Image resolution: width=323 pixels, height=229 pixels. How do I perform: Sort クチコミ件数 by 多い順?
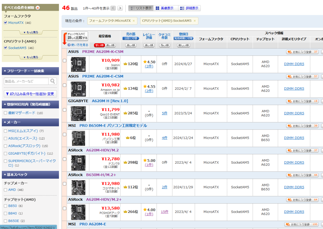164,45
